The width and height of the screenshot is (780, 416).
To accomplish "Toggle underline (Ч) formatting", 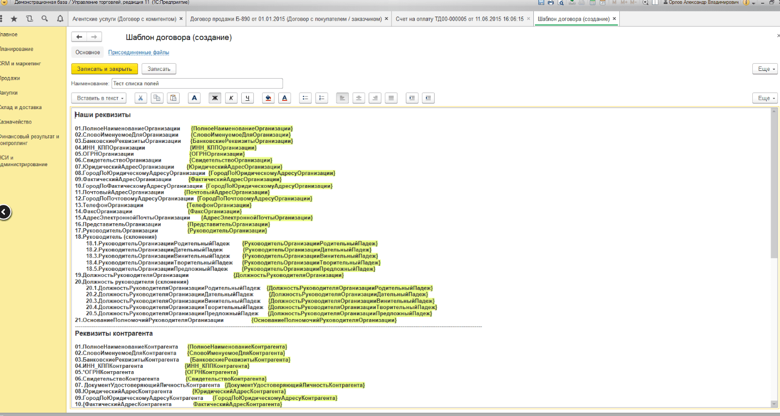I will click(x=247, y=98).
